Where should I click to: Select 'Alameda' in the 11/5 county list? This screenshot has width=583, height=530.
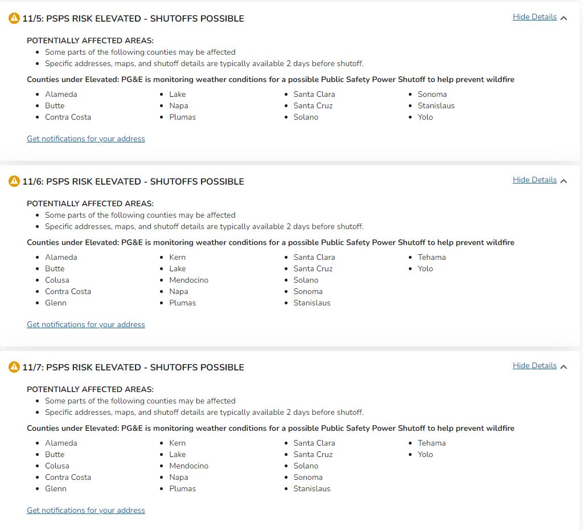[x=61, y=94]
